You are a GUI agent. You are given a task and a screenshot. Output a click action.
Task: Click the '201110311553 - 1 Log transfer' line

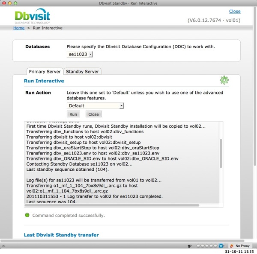(94, 196)
